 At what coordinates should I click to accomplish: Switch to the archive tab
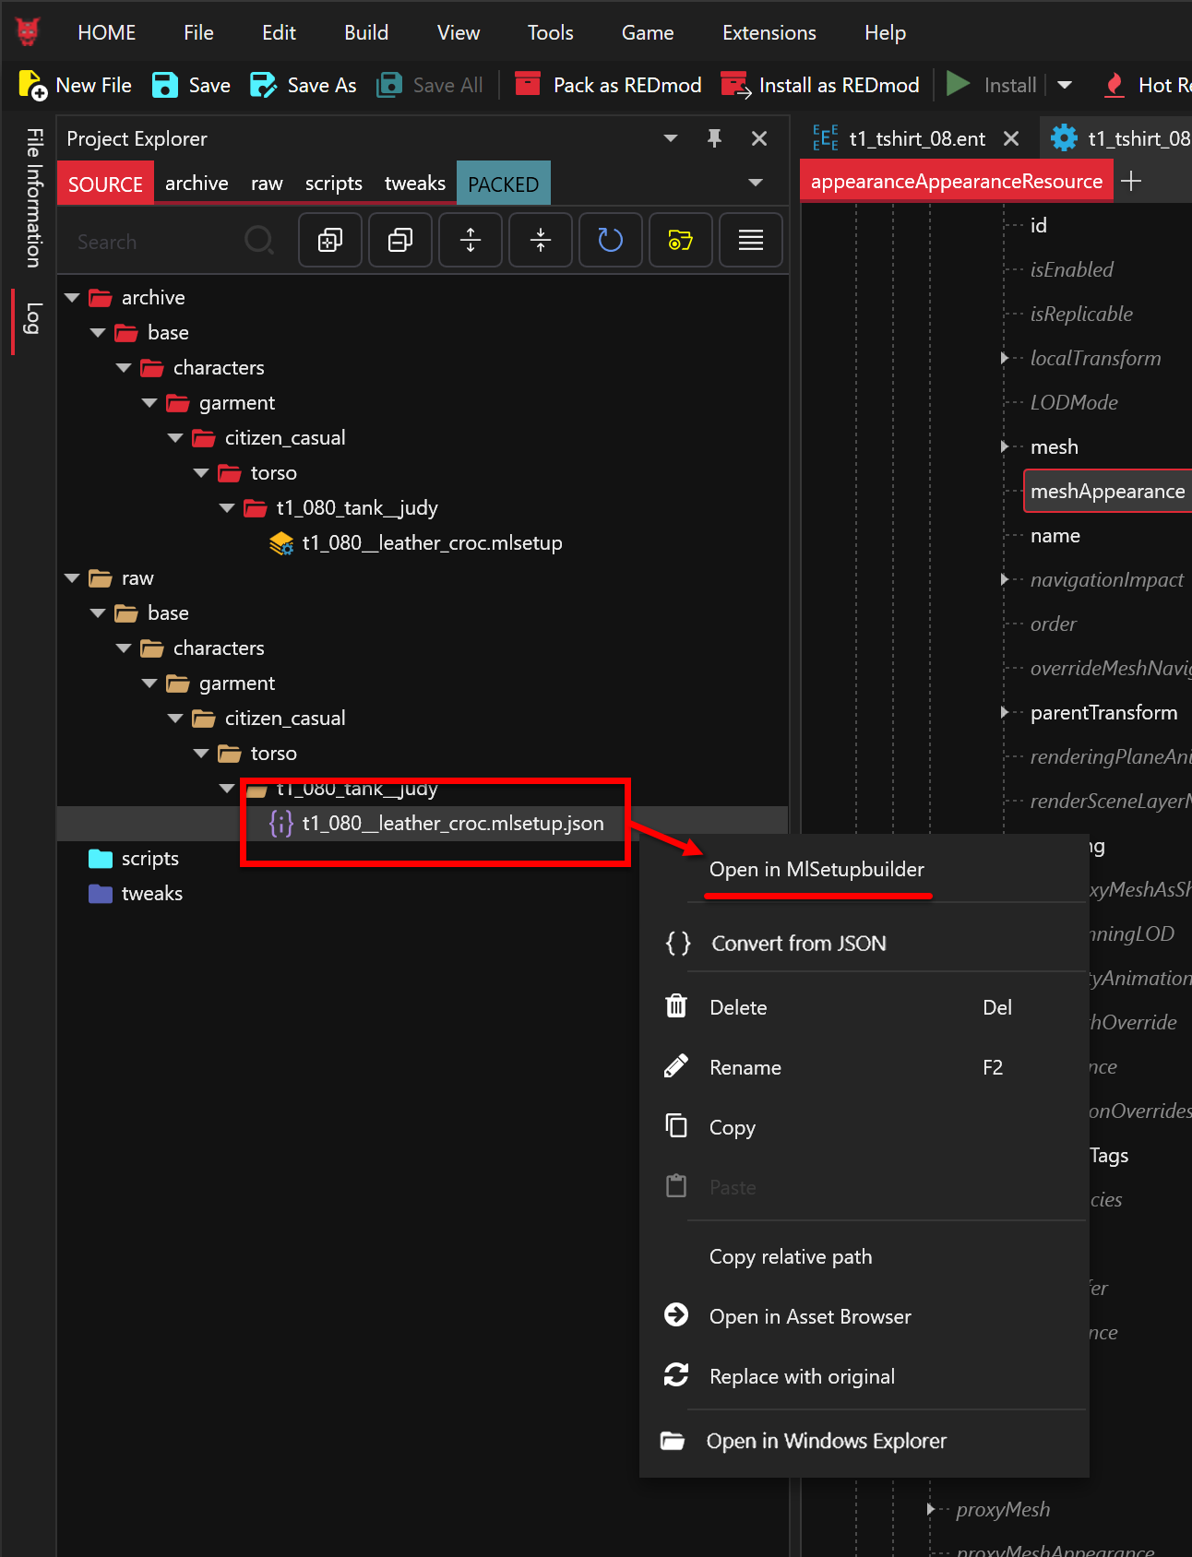(197, 184)
